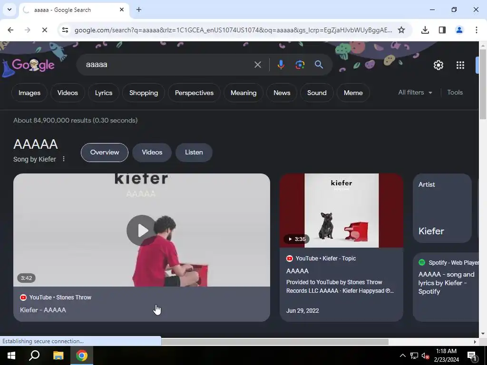Screen dimensions: 487x365
Task: Select the Overview tab for AAAAA song
Action: click(x=104, y=153)
